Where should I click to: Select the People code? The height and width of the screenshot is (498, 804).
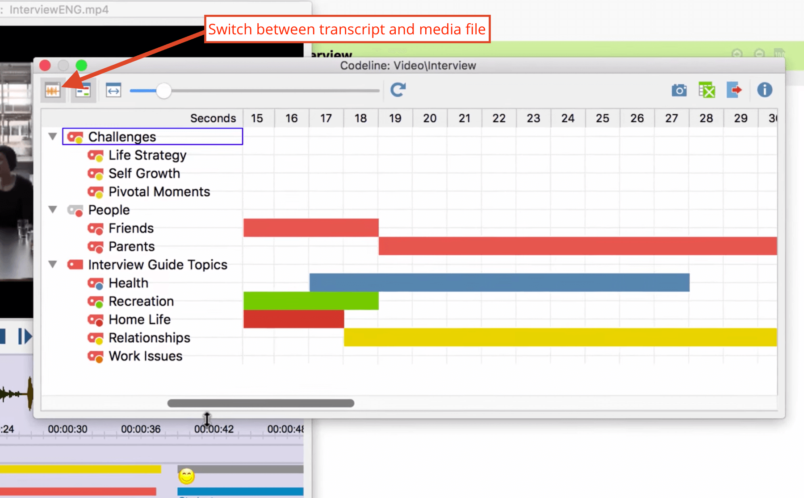coord(109,210)
